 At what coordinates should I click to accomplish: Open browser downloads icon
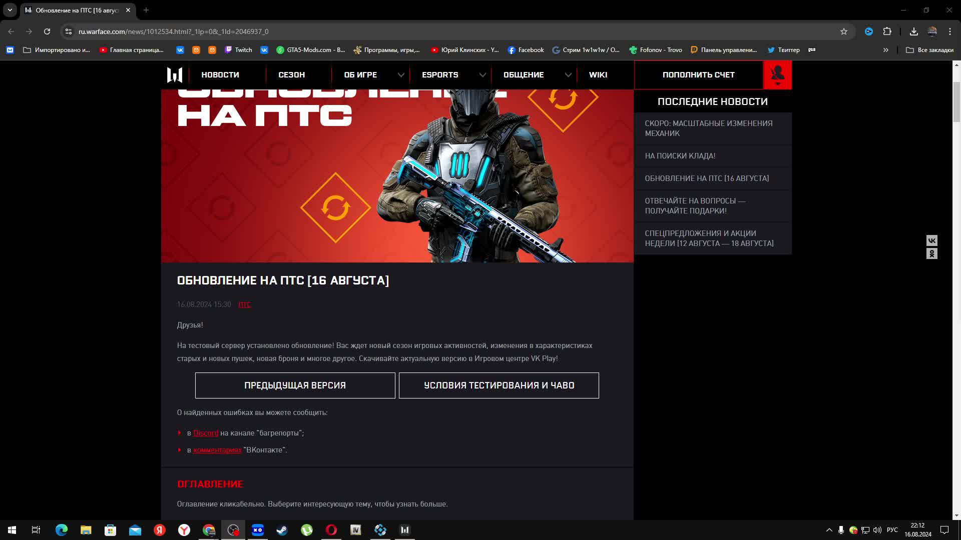point(913,31)
